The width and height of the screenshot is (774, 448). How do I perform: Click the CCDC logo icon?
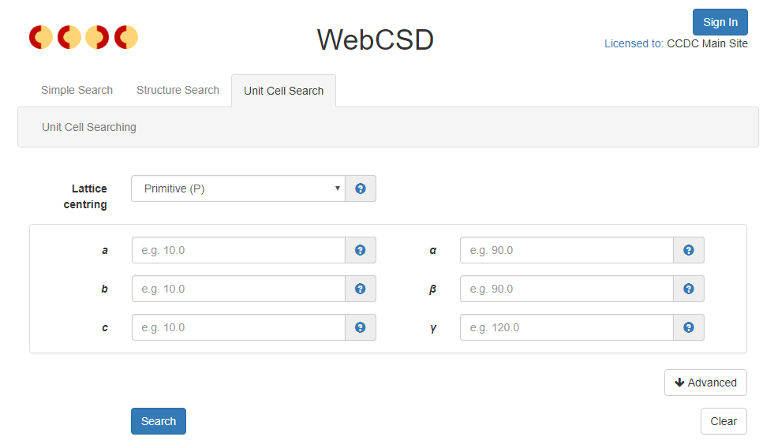pyautogui.click(x=84, y=37)
